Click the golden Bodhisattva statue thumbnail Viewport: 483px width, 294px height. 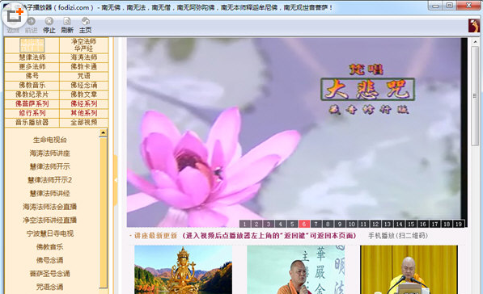point(184,270)
